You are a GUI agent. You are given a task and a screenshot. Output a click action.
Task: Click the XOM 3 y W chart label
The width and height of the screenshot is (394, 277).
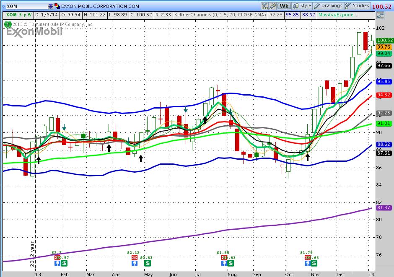[19, 15]
